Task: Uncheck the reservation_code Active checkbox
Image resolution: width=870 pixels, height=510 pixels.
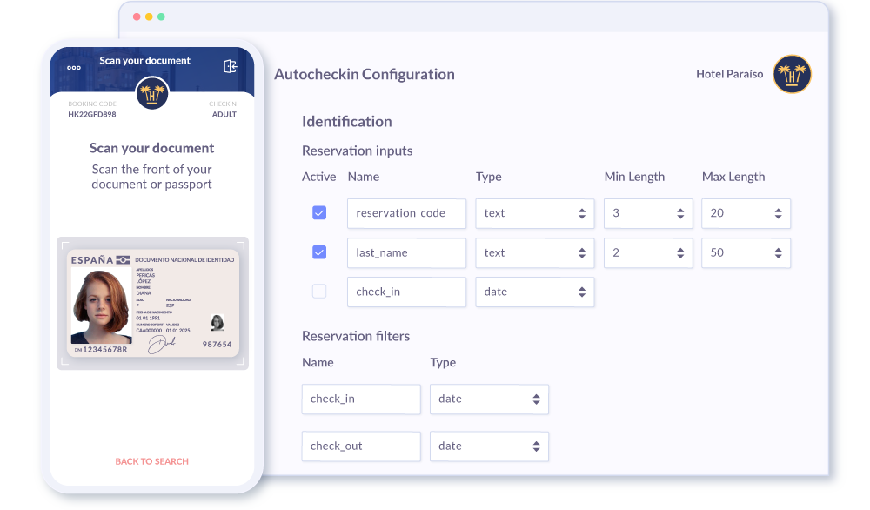Action: coord(319,213)
